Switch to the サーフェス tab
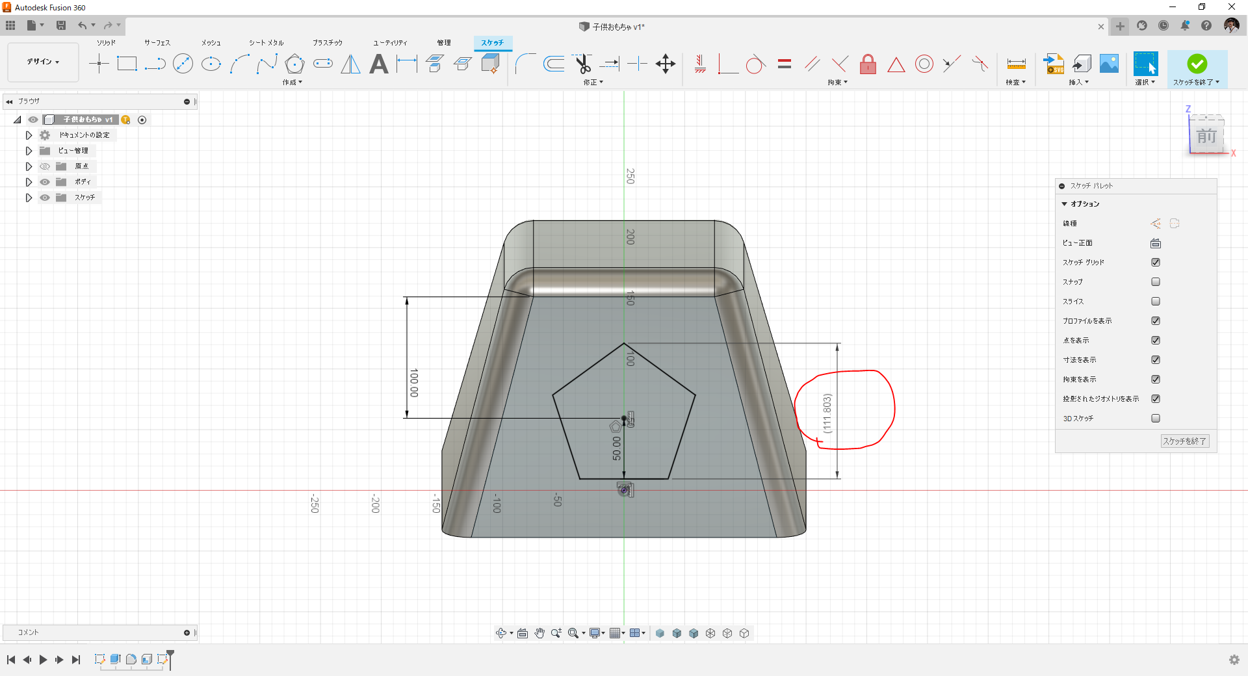The width and height of the screenshot is (1248, 676). coord(157,43)
